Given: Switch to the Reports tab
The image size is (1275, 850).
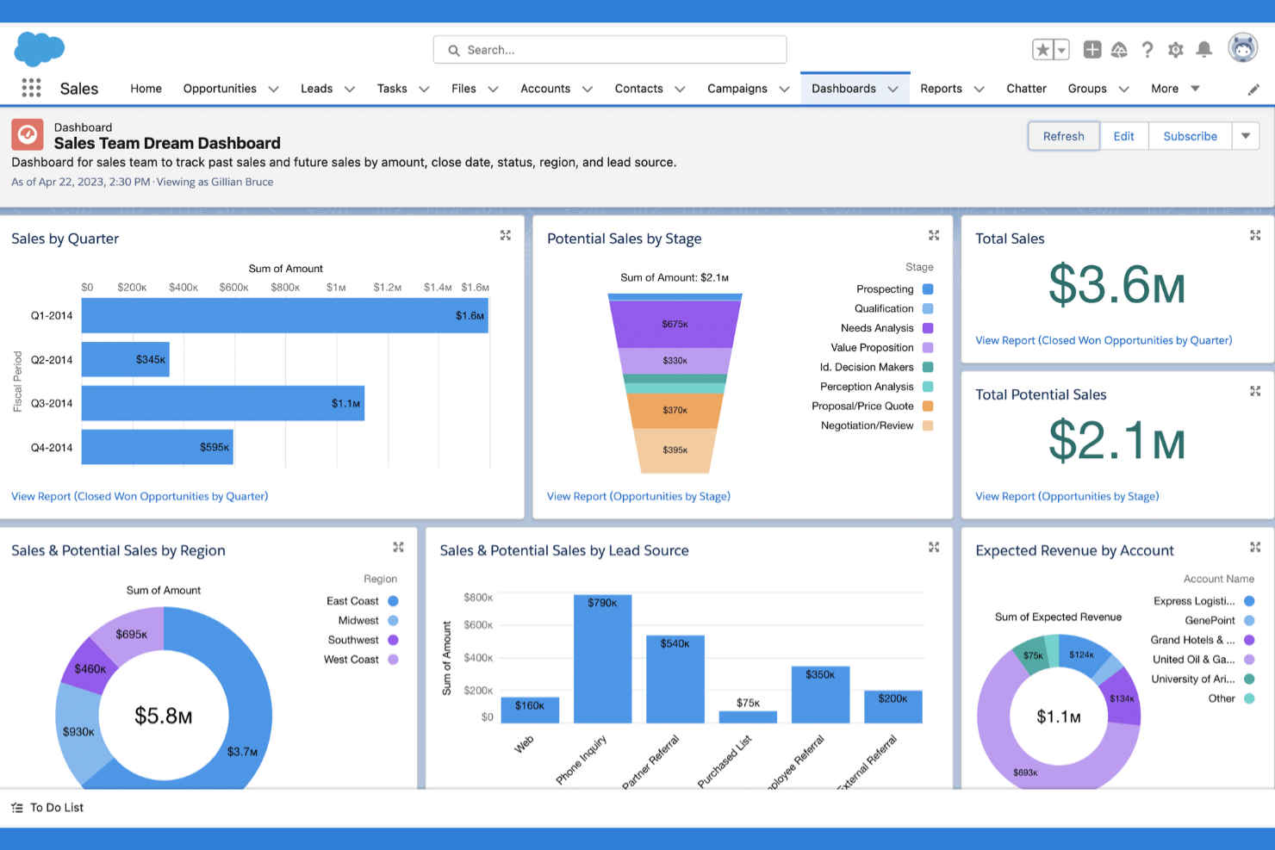Looking at the screenshot, I should tap(942, 88).
